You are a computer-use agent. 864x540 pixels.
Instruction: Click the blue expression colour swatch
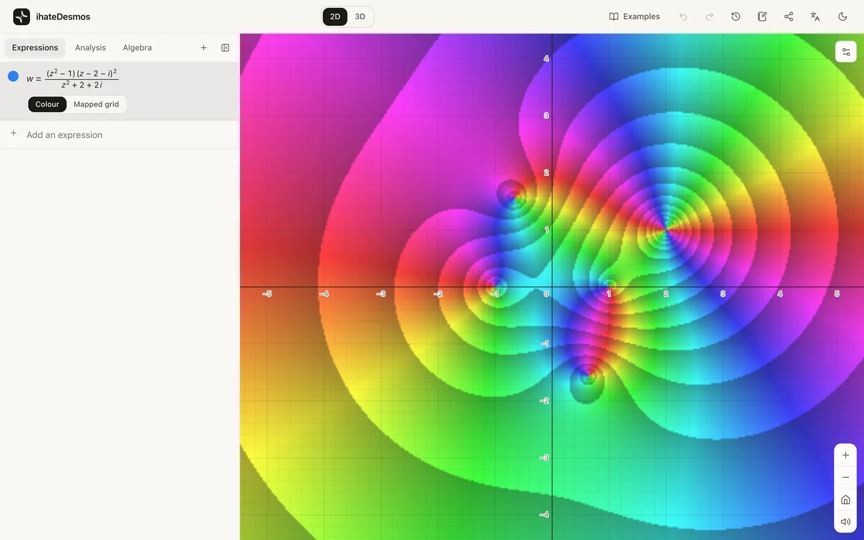point(13,76)
